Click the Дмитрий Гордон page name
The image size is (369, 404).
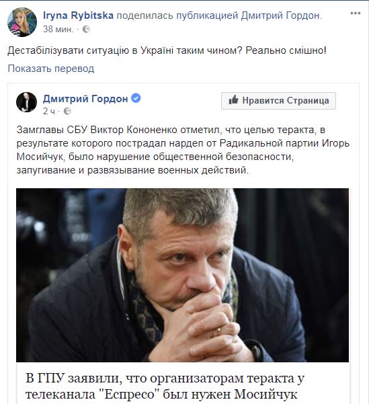pos(85,98)
